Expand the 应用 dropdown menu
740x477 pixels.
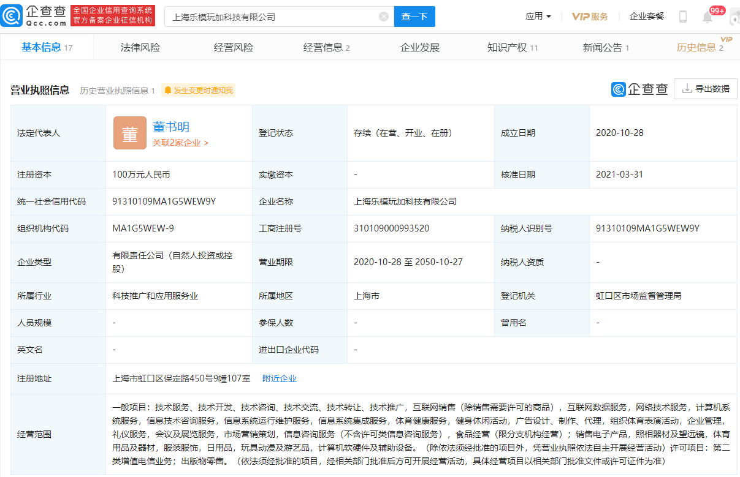[x=538, y=17]
